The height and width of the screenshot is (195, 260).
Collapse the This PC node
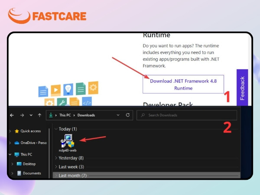pyautogui.click(x=10, y=154)
